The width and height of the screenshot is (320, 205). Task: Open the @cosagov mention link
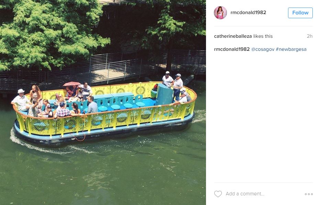click(263, 49)
